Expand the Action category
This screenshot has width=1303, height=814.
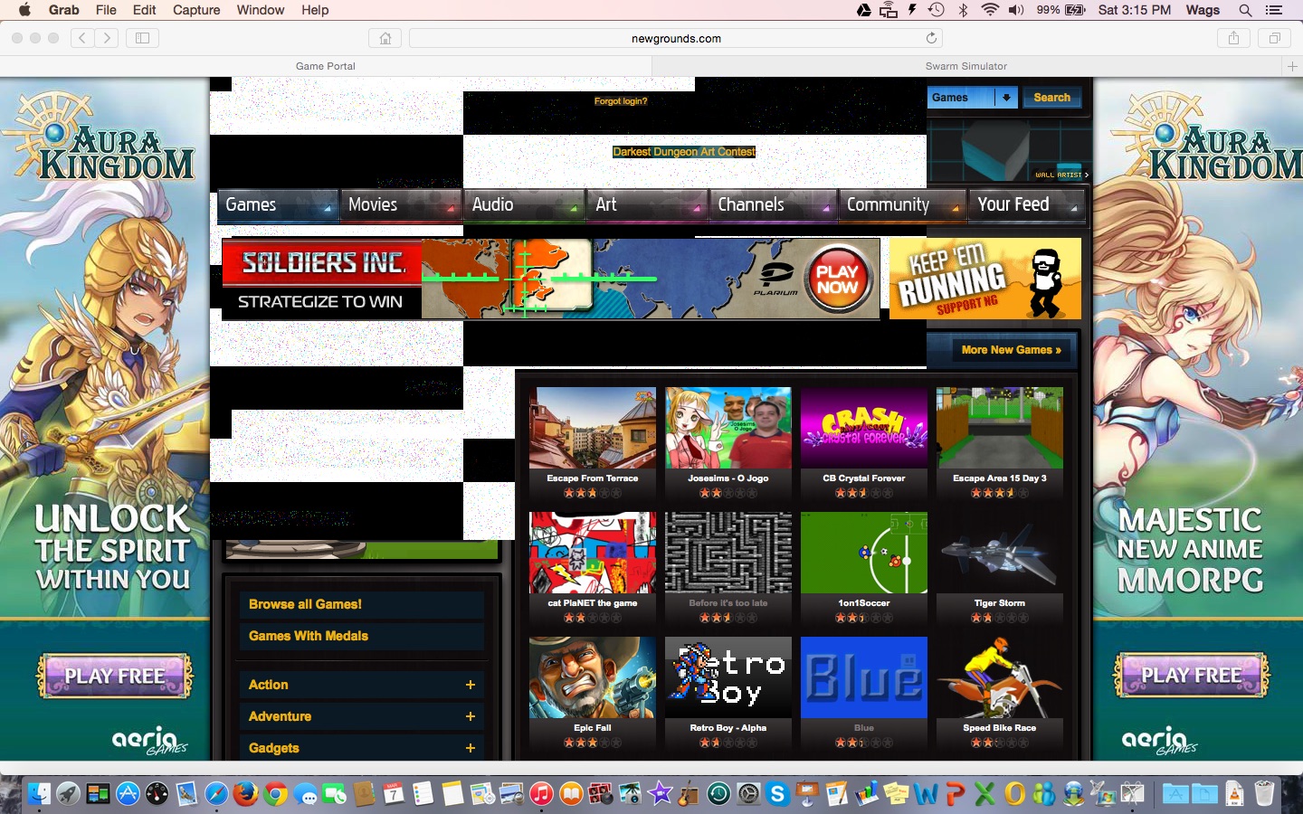point(470,685)
